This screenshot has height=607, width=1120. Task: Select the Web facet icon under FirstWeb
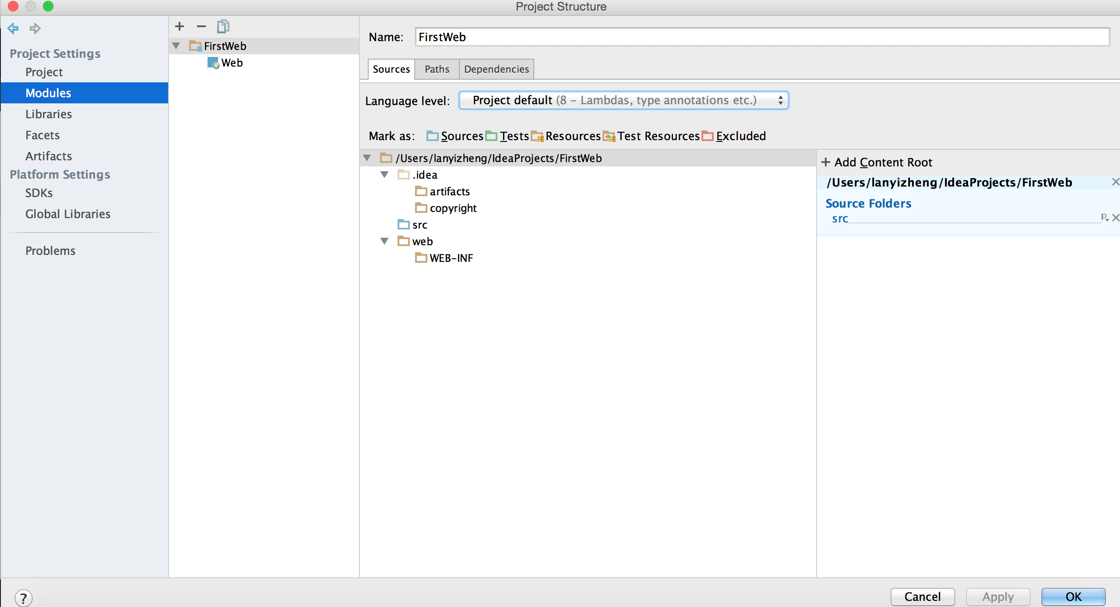[x=213, y=63]
